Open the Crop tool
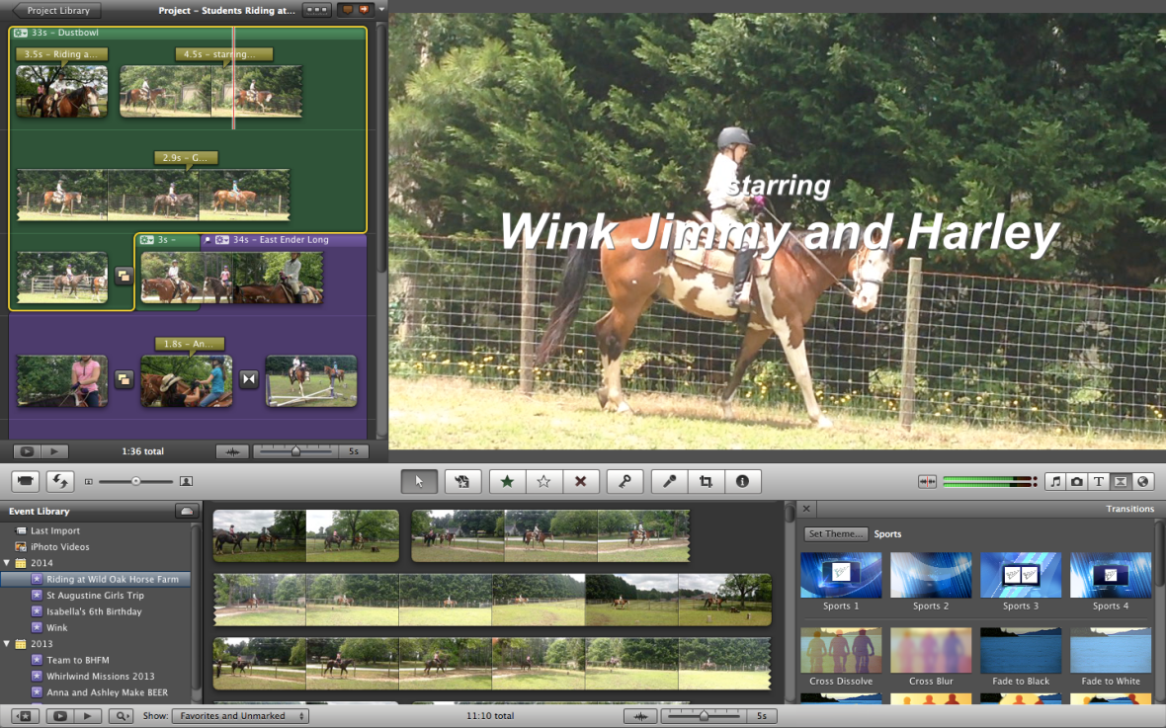 (x=705, y=481)
